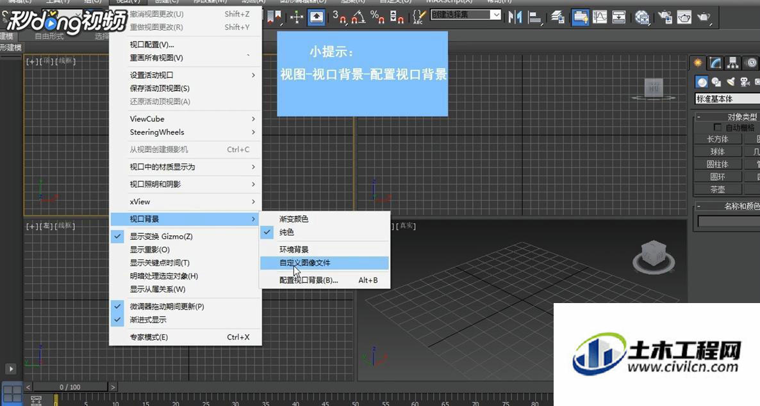
Task: Open Edit Named Selection Sets tool
Action: (x=418, y=17)
